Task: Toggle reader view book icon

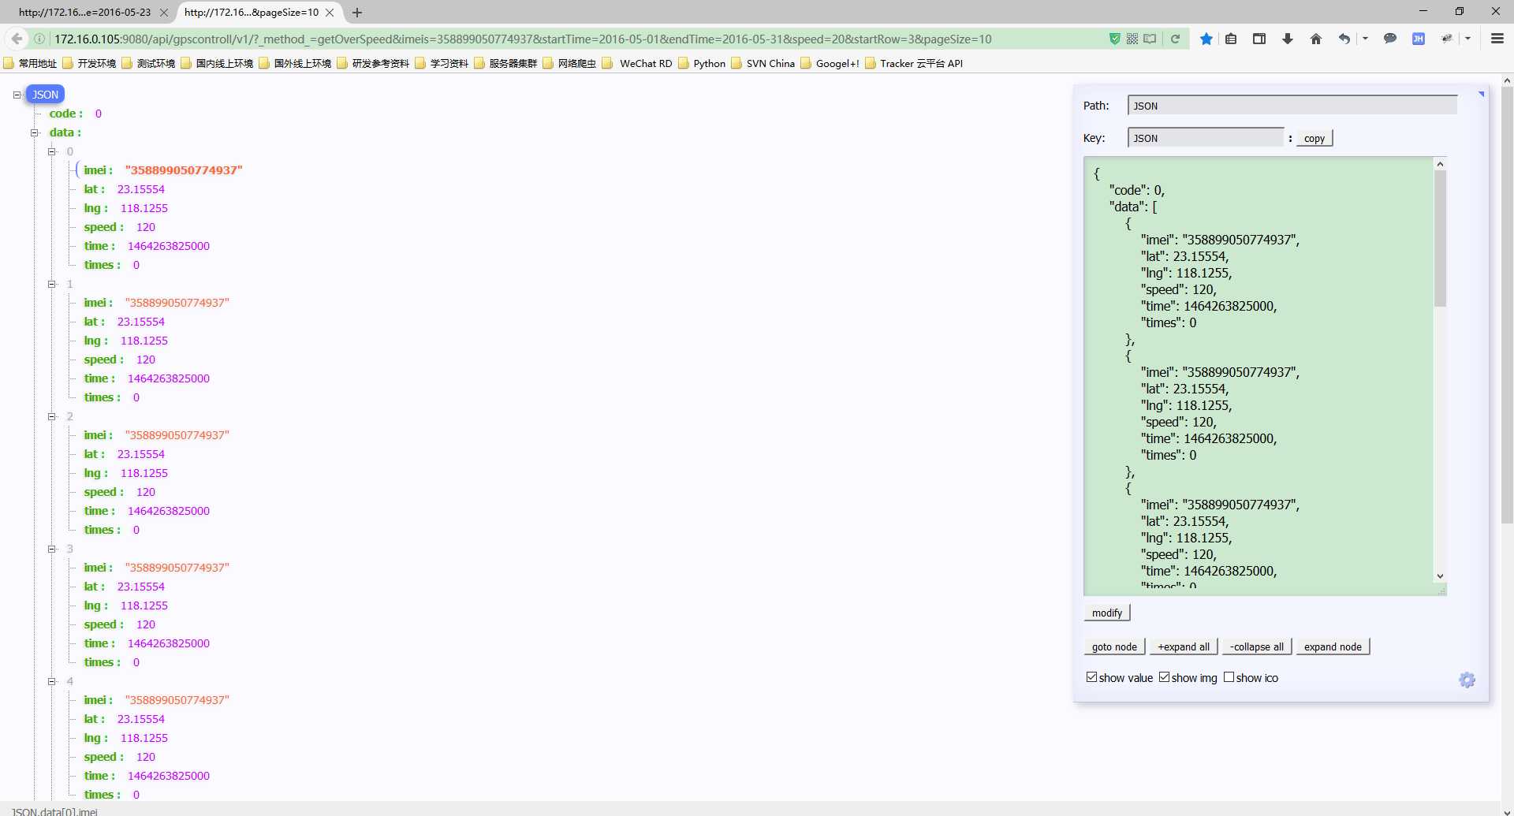Action: [x=1150, y=39]
